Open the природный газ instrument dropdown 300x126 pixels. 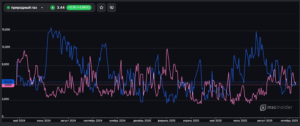pyautogui.click(x=24, y=8)
